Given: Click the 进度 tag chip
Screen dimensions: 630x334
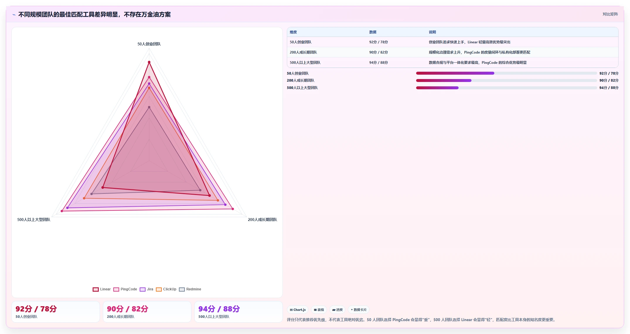Looking at the screenshot, I should [337, 310].
